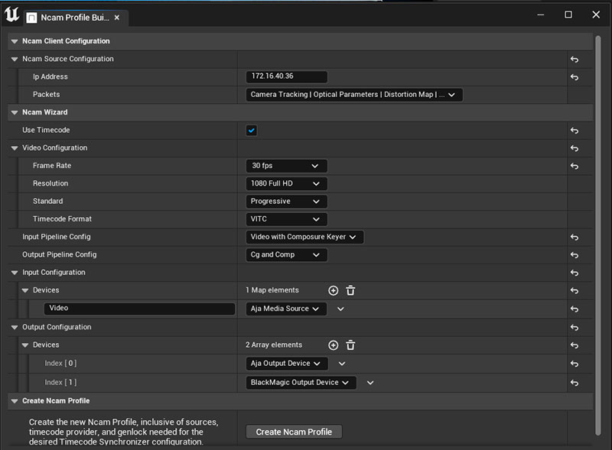Collapse the Ncam Wizard section
This screenshot has height=450, width=612.
[x=15, y=112]
